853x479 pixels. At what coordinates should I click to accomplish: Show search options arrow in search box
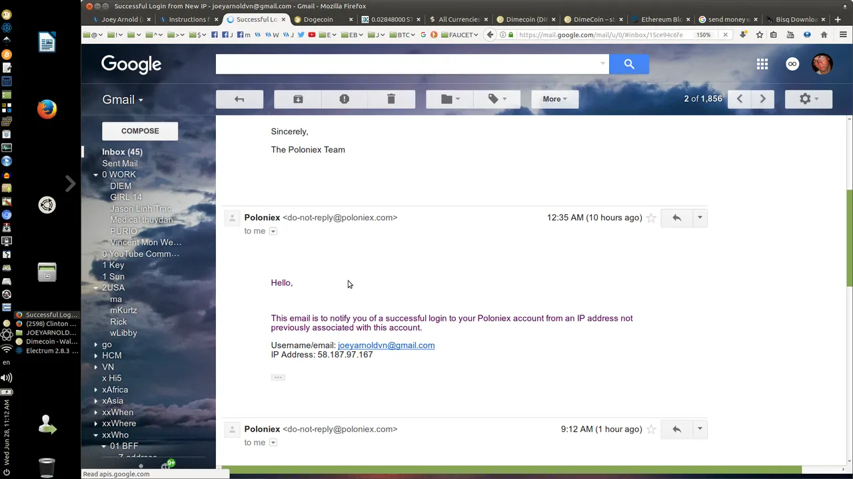coord(602,64)
